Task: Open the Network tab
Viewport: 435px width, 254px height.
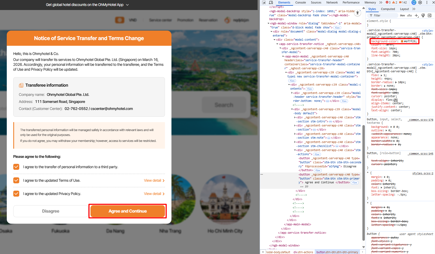Action: [332, 2]
